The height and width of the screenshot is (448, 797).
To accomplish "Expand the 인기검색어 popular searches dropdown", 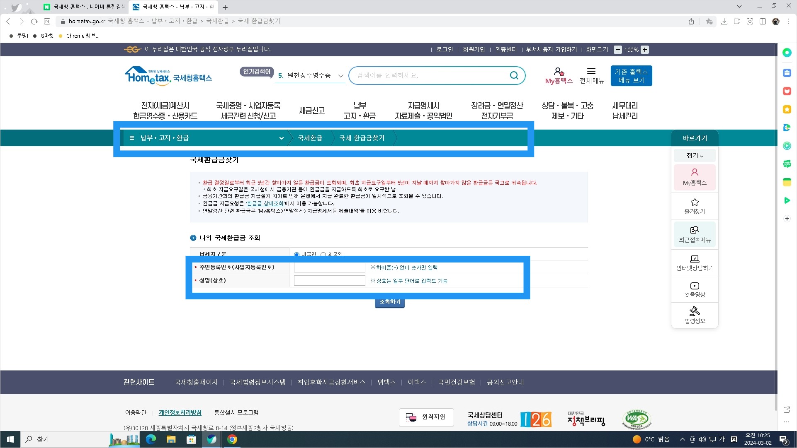I will [340, 76].
